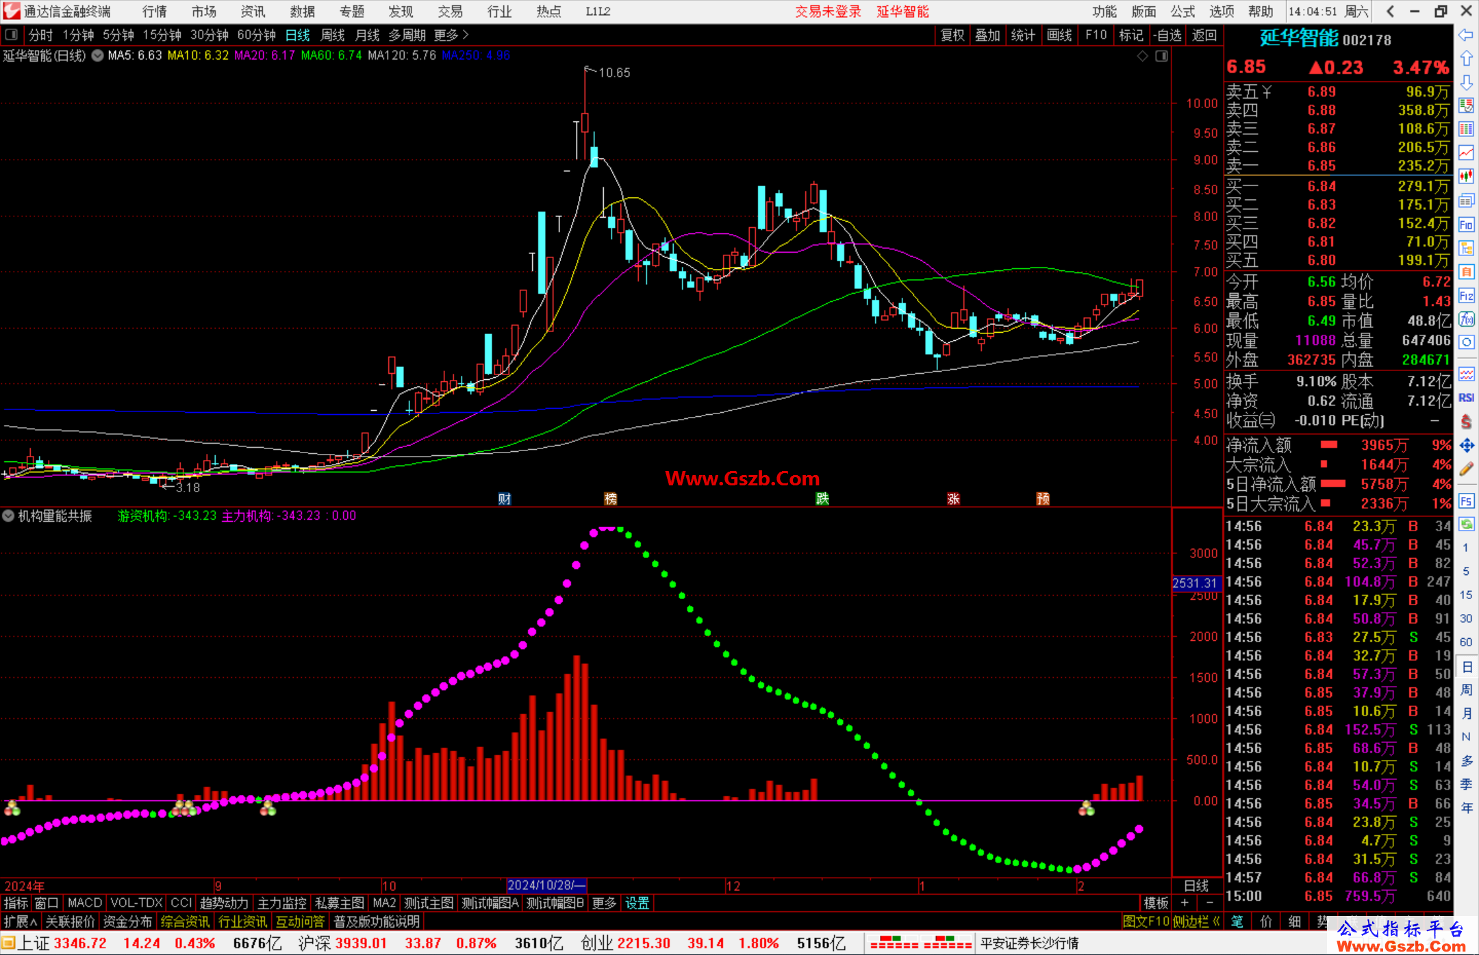
Task: Open the candlestick chart sidebar icon
Action: pos(1466,177)
